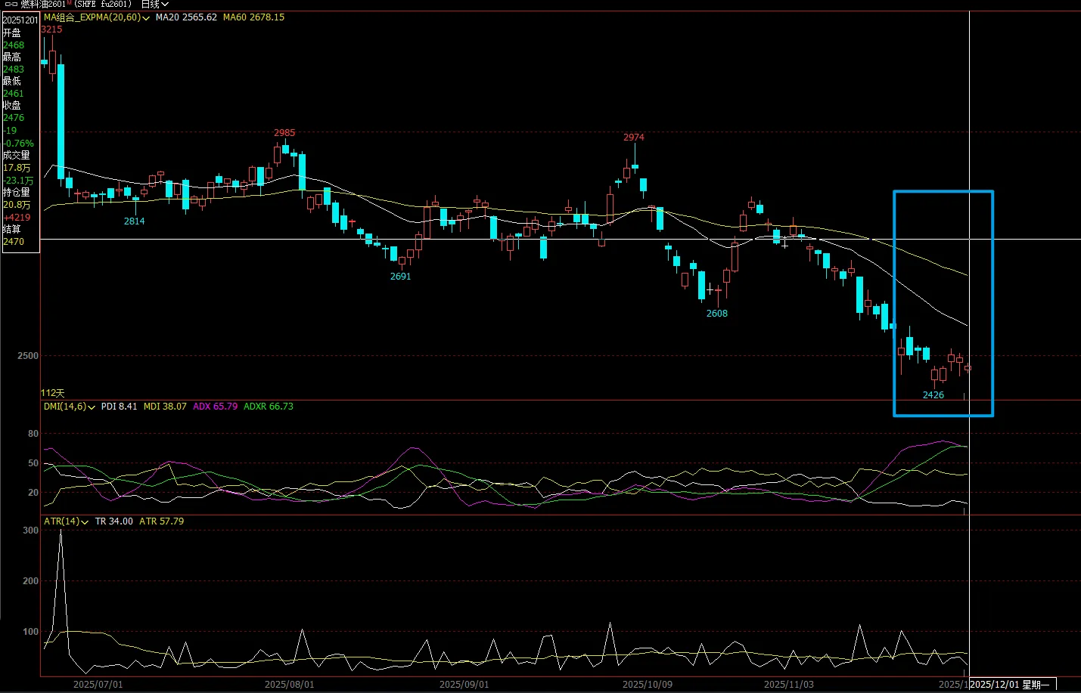Click the 112天 day count label
This screenshot has width=1081, height=693.
click(x=53, y=393)
